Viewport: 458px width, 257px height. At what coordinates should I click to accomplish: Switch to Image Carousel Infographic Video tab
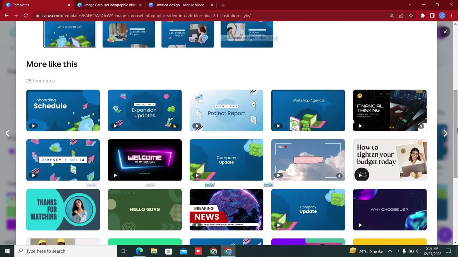[109, 5]
